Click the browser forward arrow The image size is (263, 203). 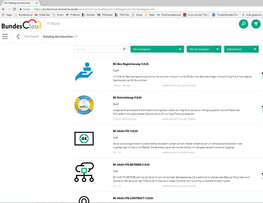pyautogui.click(x=9, y=9)
